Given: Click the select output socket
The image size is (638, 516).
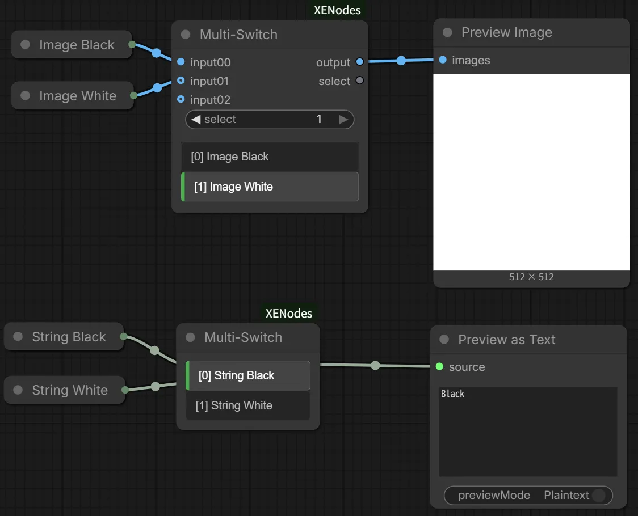Looking at the screenshot, I should (360, 81).
